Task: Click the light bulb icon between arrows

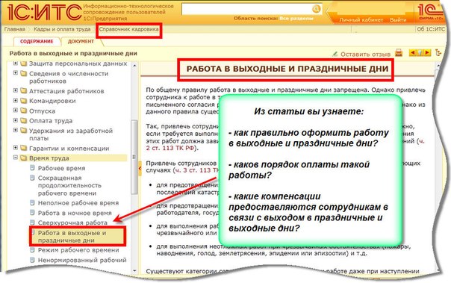Action: pos(420,52)
